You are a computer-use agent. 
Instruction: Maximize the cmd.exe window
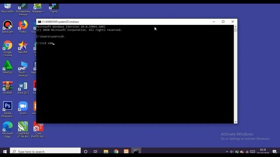[223, 22]
